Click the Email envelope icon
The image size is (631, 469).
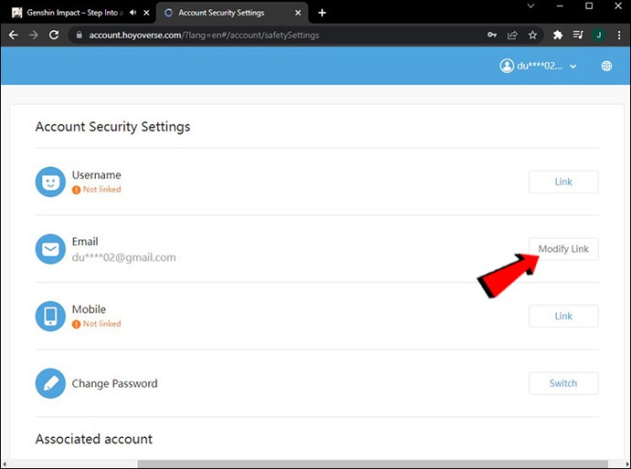pos(50,249)
